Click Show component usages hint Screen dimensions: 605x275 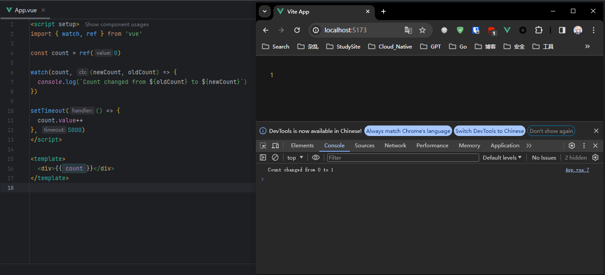[x=117, y=24]
